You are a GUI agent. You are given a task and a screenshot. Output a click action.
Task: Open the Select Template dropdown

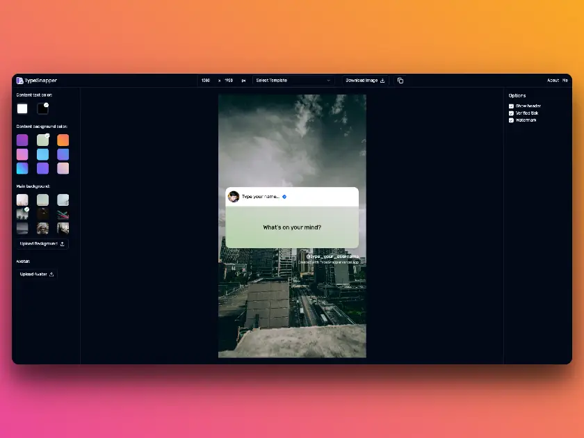(293, 80)
